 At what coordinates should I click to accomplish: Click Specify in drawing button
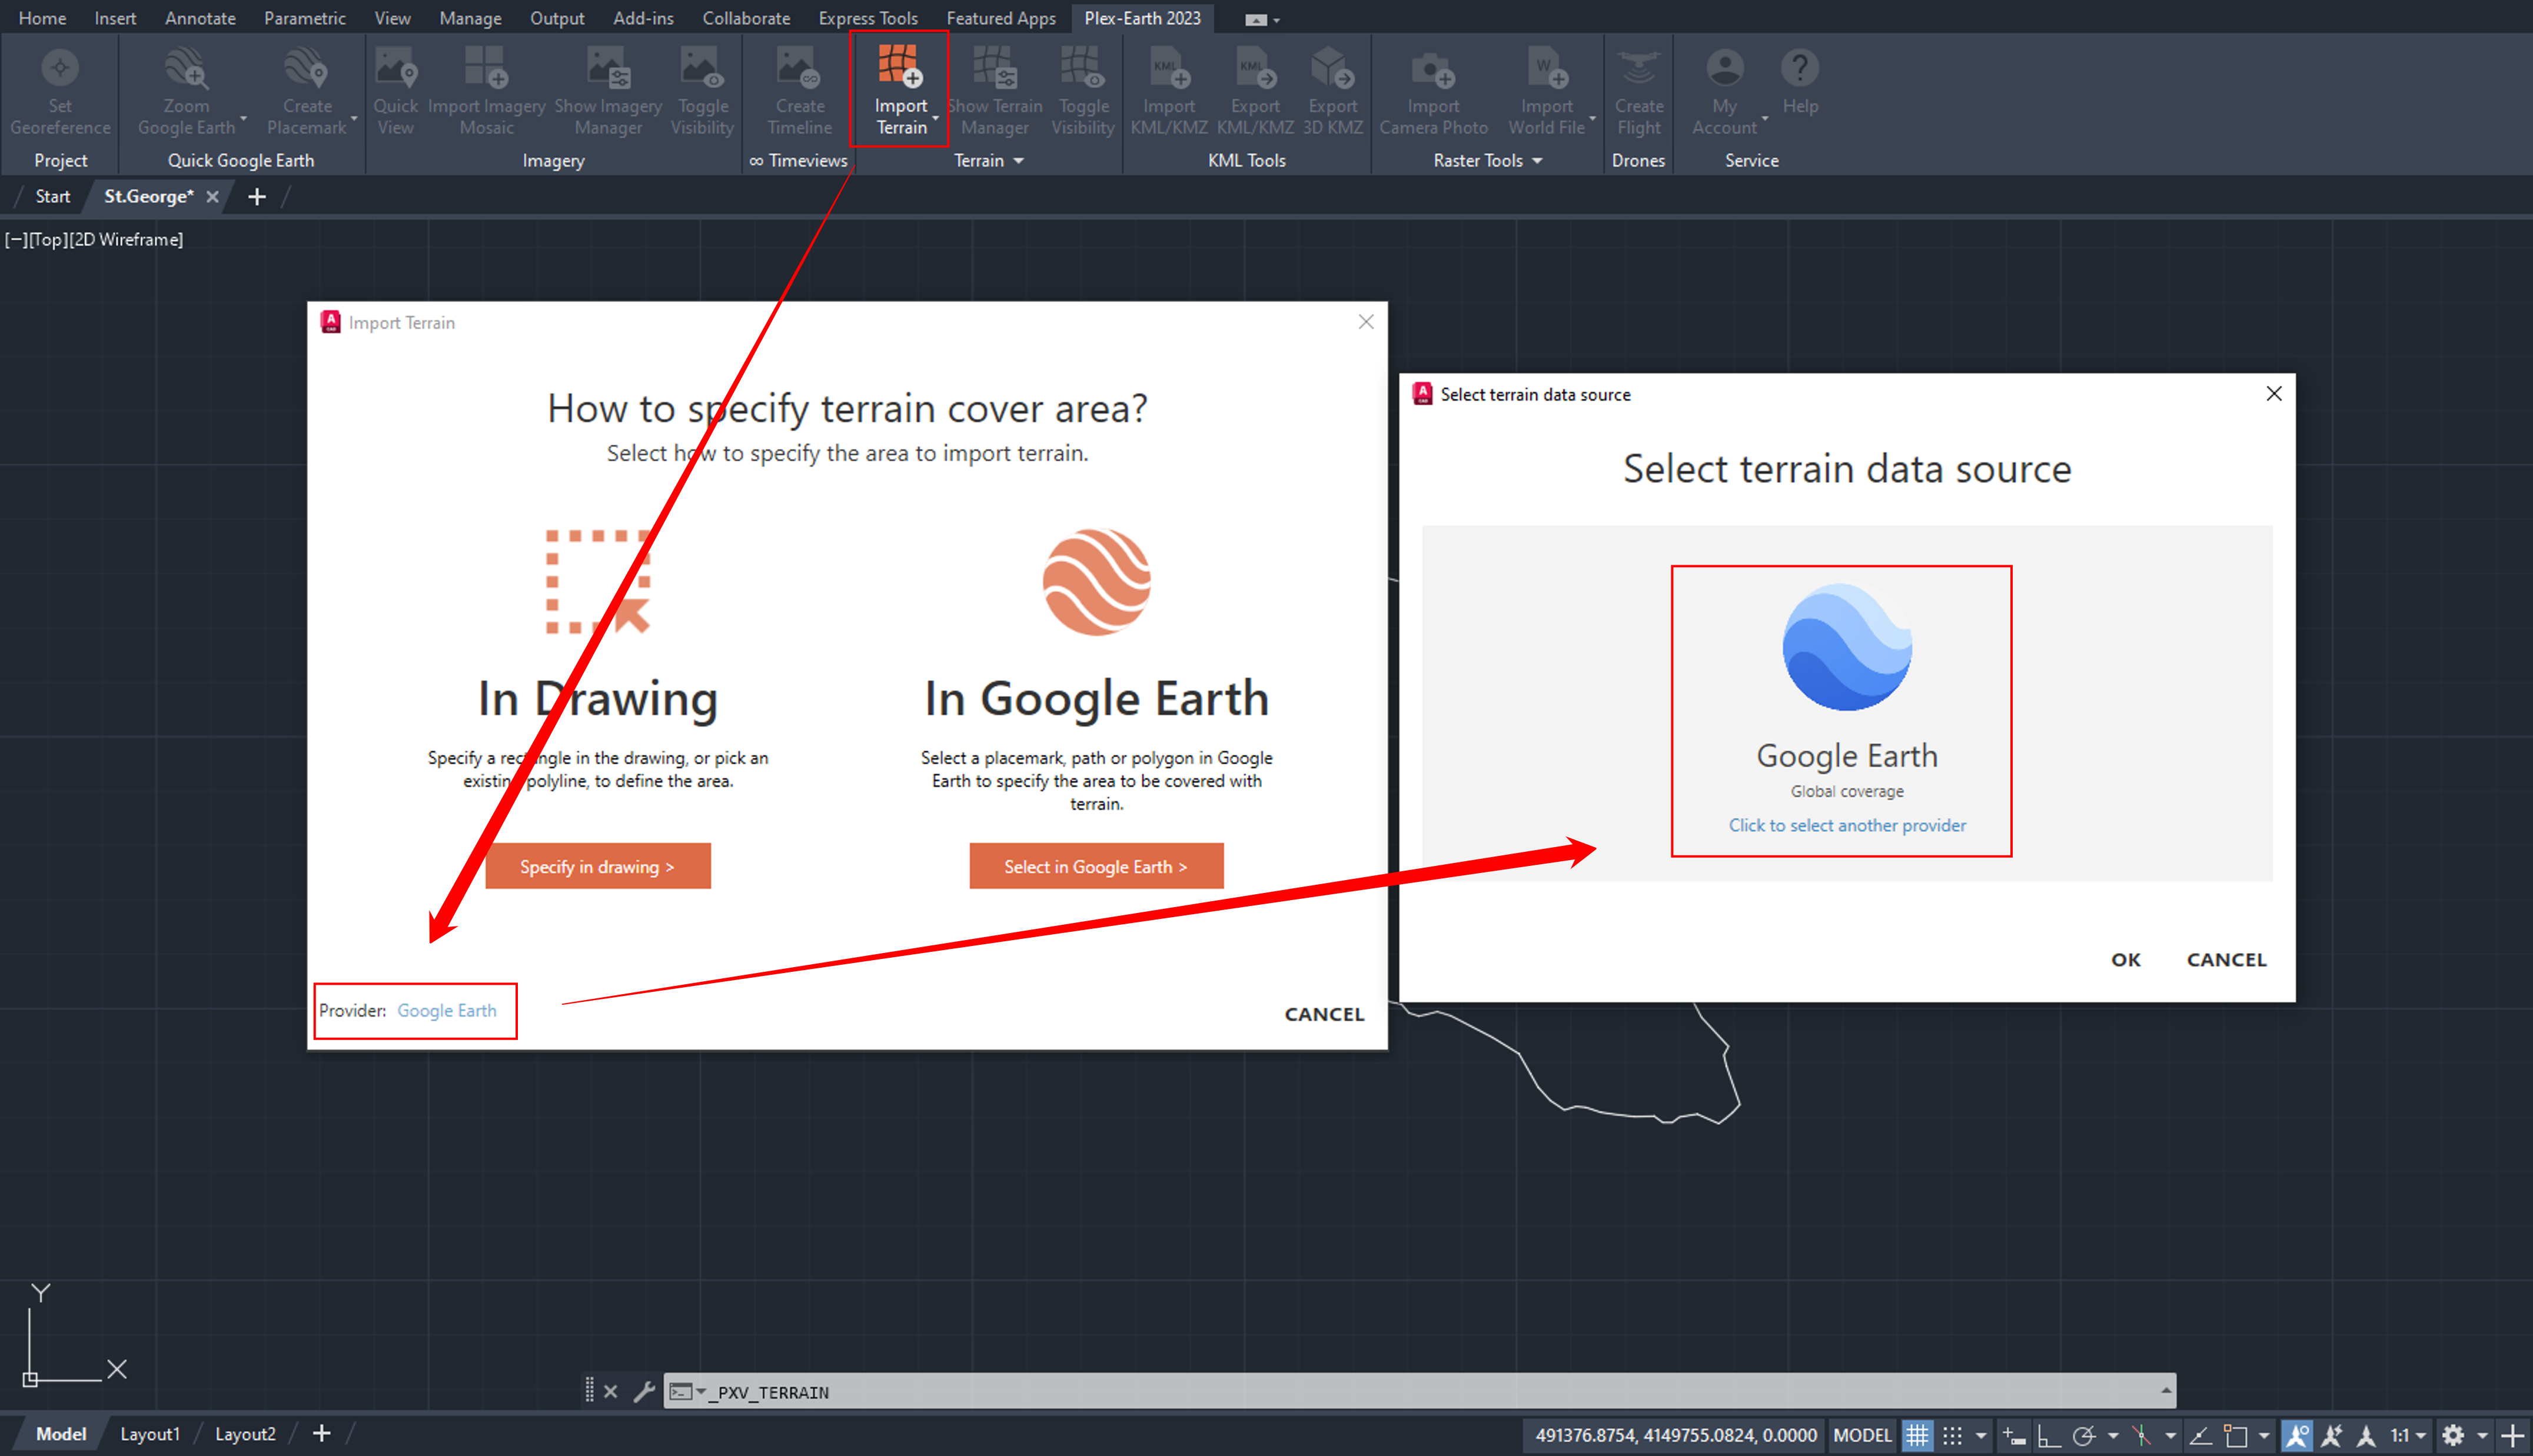click(597, 866)
